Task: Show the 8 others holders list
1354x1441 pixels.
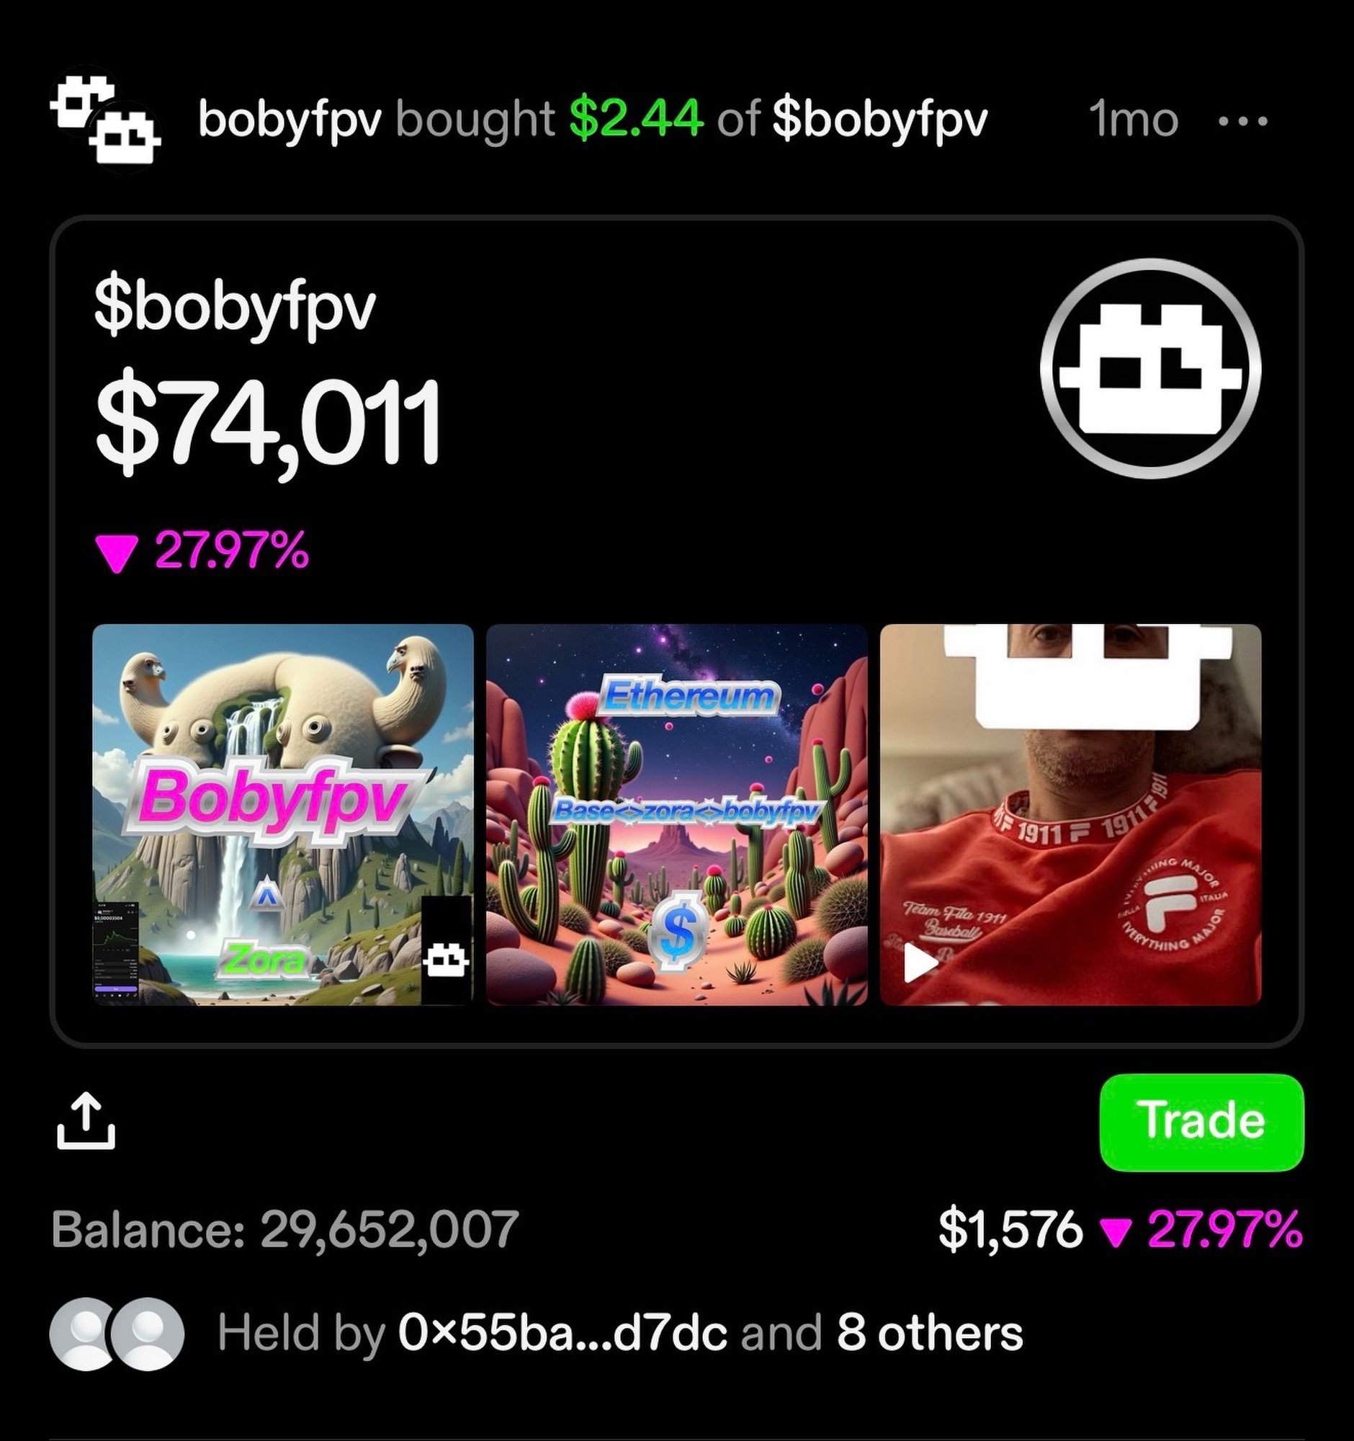Action: coord(931,1334)
